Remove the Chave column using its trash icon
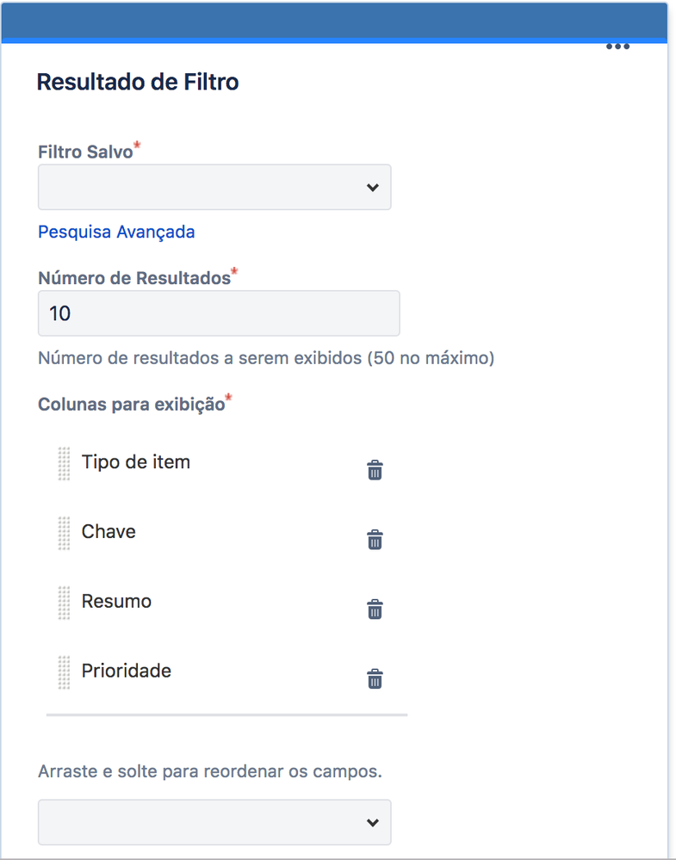The width and height of the screenshot is (676, 860). point(375,540)
